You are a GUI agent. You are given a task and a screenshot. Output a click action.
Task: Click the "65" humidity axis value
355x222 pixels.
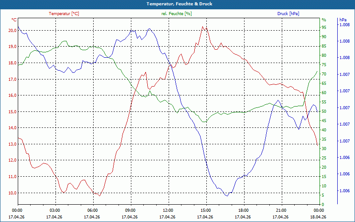pyautogui.click(x=324, y=83)
